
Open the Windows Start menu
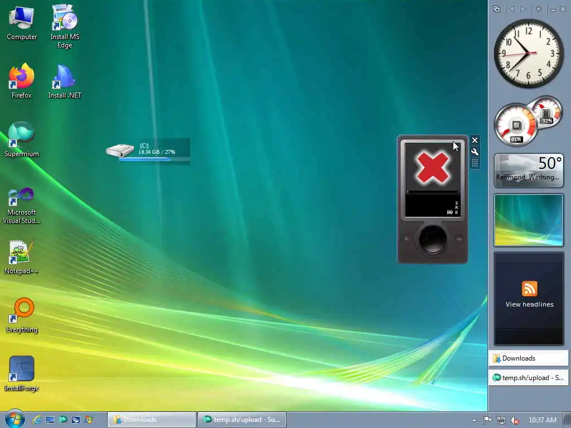pos(14,419)
